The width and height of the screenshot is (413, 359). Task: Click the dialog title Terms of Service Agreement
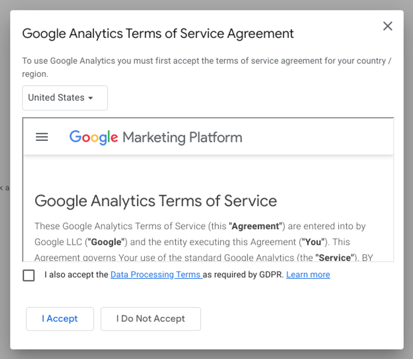point(158,34)
